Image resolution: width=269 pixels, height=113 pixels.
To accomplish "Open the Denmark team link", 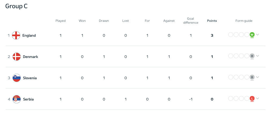I will pyautogui.click(x=30, y=57).
